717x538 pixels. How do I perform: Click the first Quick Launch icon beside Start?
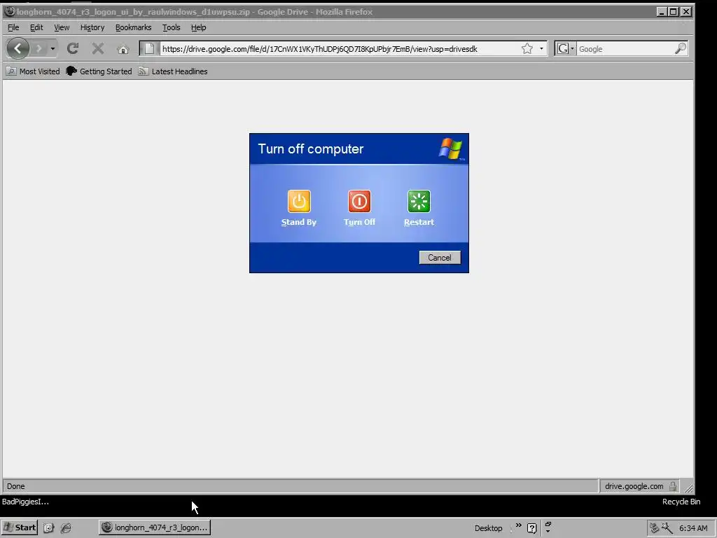(48, 528)
